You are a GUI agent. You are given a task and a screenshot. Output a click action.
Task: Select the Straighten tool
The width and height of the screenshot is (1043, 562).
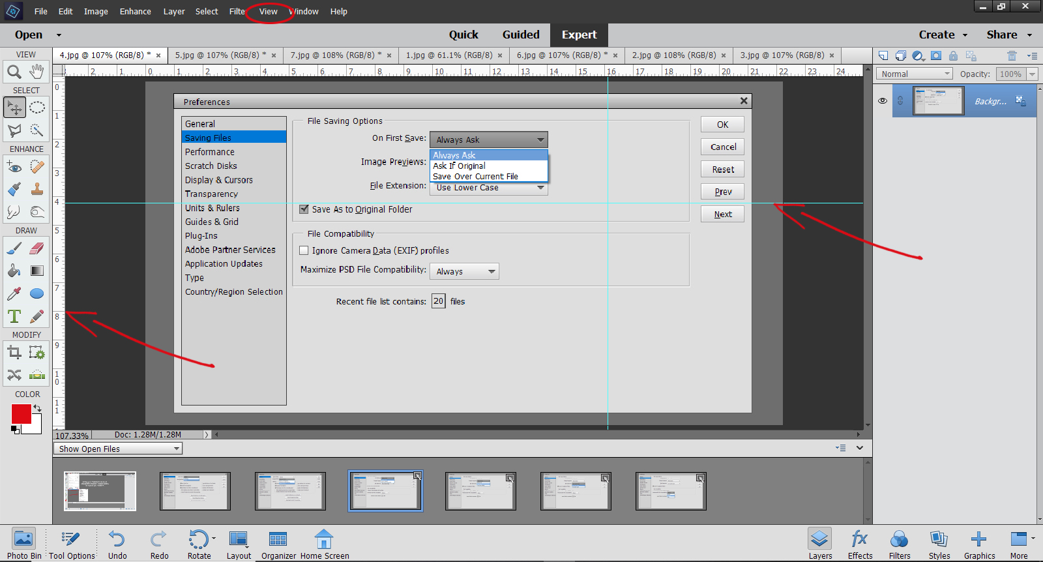pyautogui.click(x=37, y=375)
